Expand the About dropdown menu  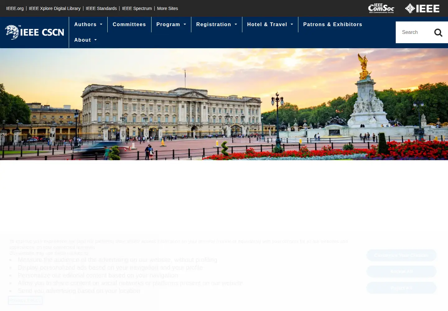coord(86,40)
